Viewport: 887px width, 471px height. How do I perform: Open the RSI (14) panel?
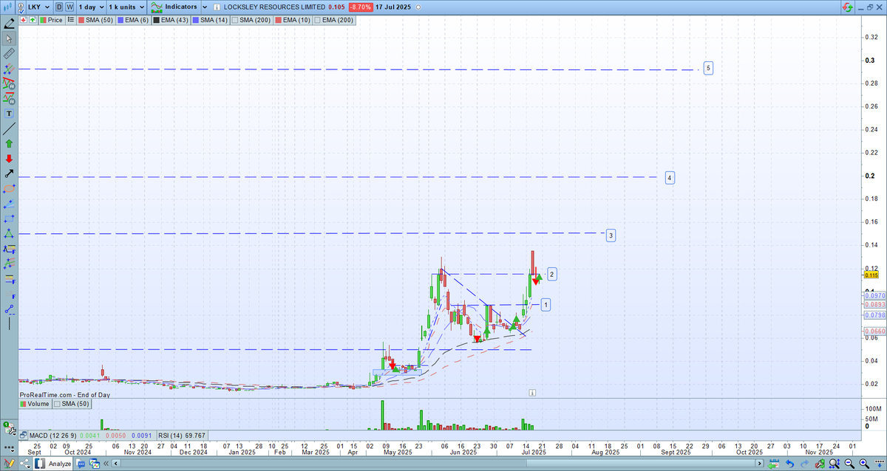(x=181, y=436)
